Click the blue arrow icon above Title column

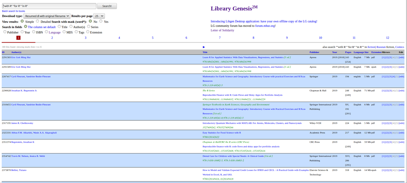click(204, 47)
